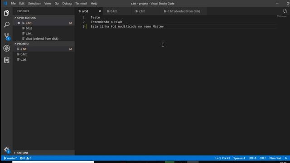Viewport: 290px width, 163px height.
Task: Click the EXPLORER panel title
Action: tap(23, 11)
